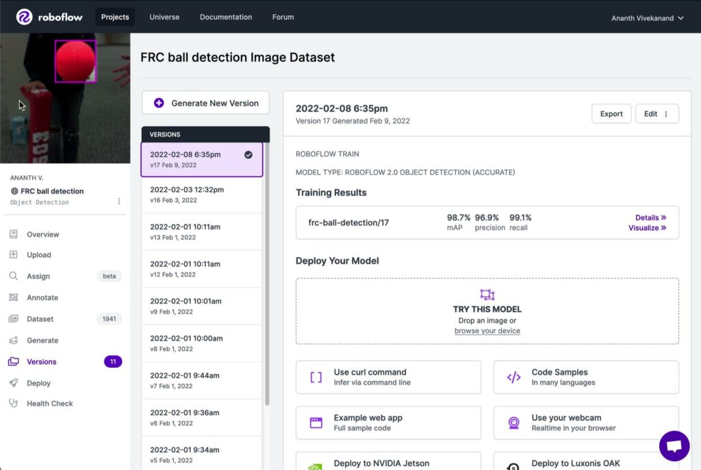Select version v17 with checkmark
The image size is (701, 470).
pyautogui.click(x=202, y=159)
